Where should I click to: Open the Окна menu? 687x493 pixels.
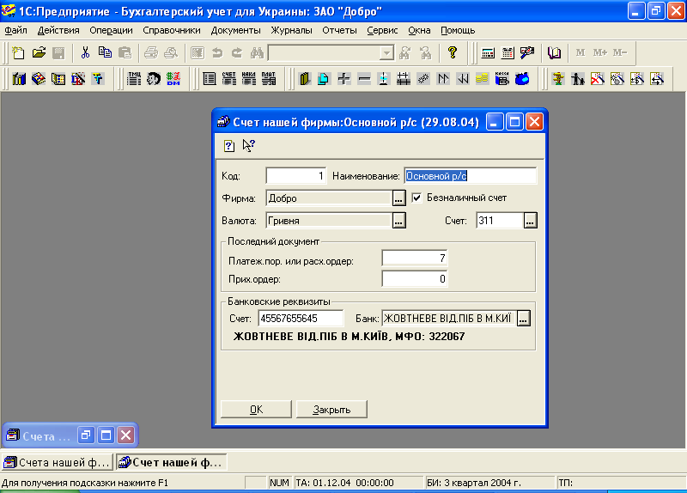tap(419, 30)
